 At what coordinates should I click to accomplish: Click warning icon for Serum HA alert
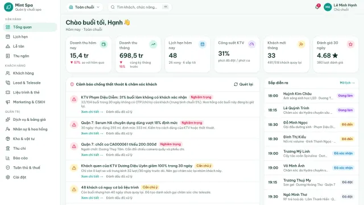pos(74,125)
